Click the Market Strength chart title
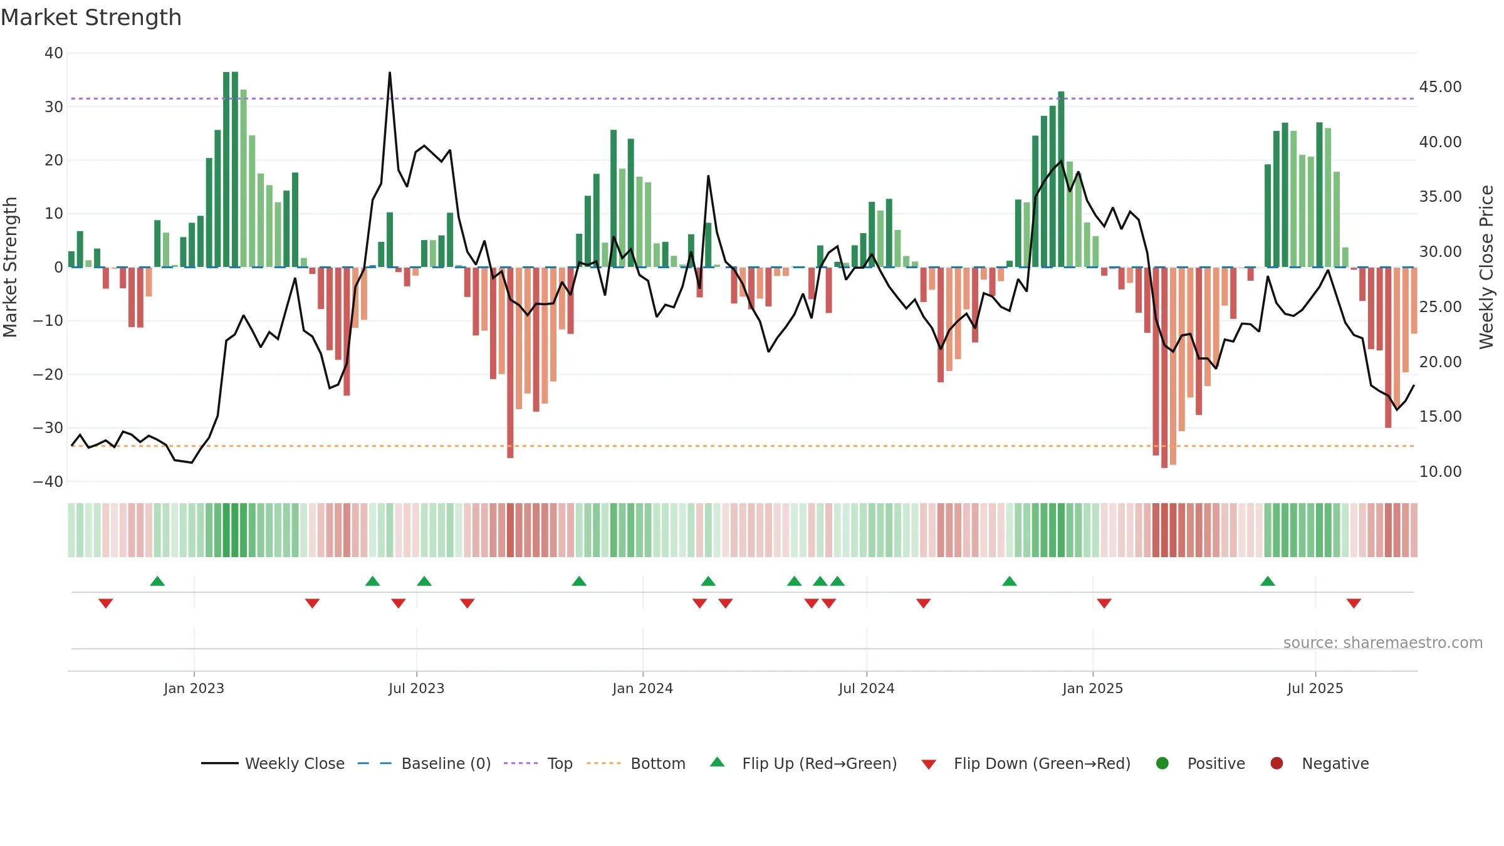 click(x=91, y=18)
